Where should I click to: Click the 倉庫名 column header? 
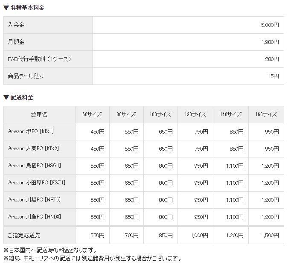point(39,114)
